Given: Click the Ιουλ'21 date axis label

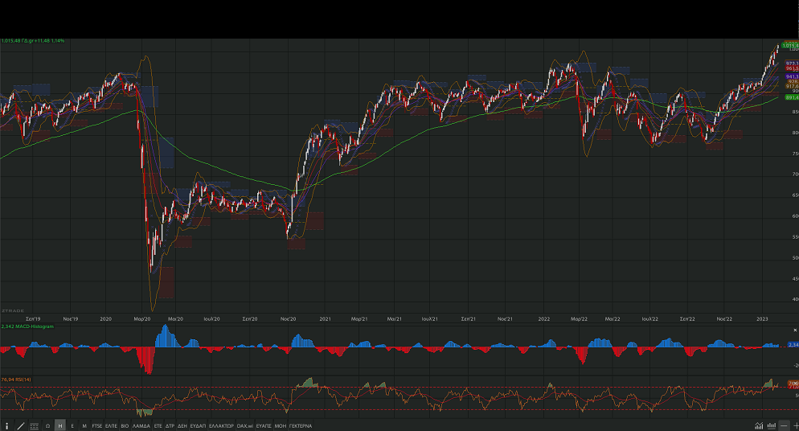Looking at the screenshot, I should (x=429, y=319).
